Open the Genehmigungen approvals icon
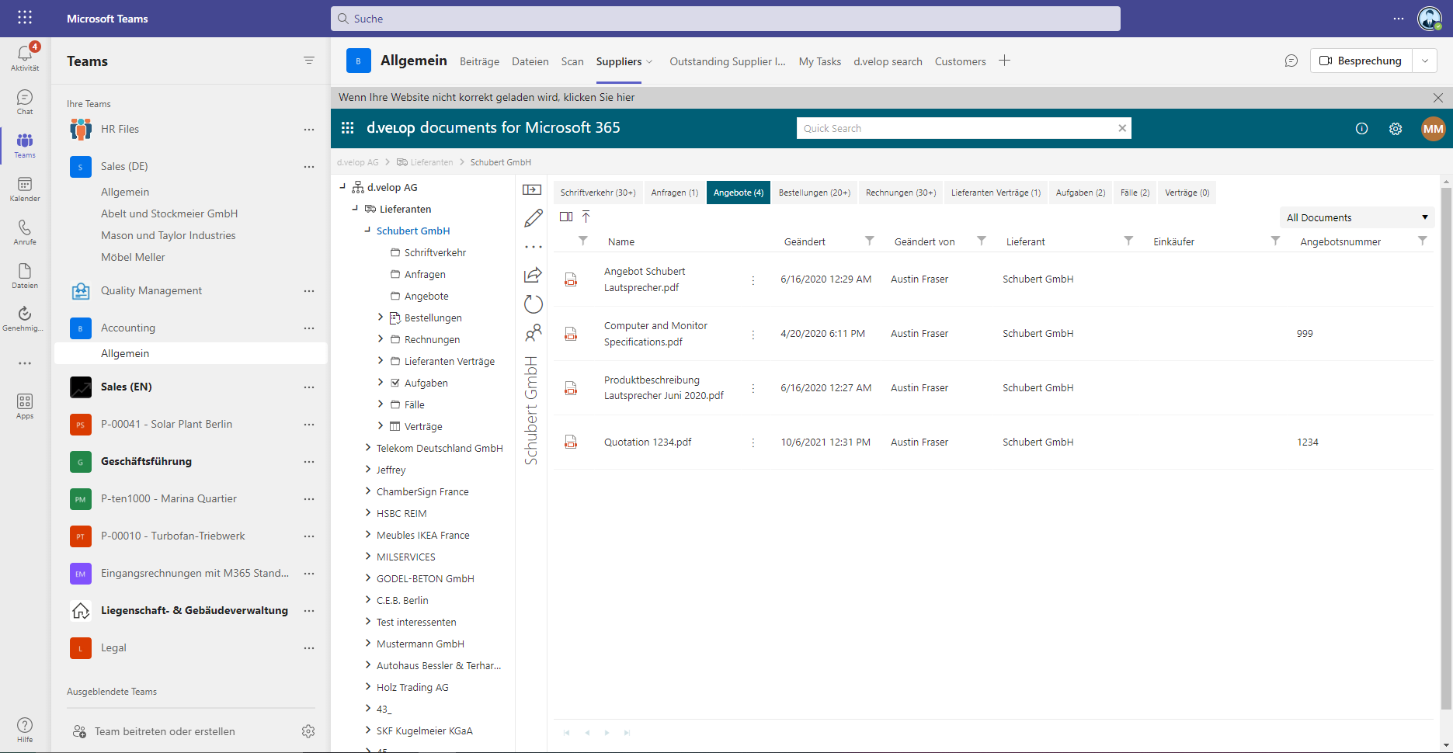The image size is (1453, 753). (x=25, y=318)
